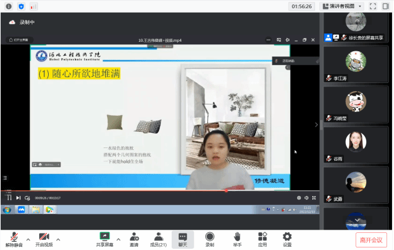The width and height of the screenshot is (394, 250).
Task: Raise hand with 举手 icon
Action: pos(237,239)
